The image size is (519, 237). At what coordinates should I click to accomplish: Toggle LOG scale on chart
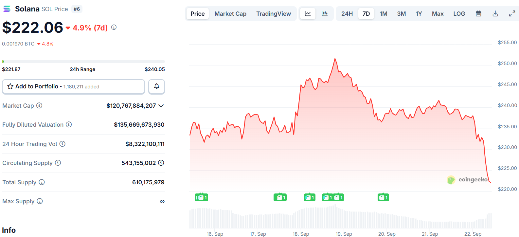(x=459, y=13)
